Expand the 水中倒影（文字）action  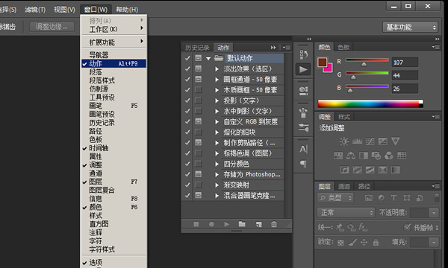click(x=217, y=111)
